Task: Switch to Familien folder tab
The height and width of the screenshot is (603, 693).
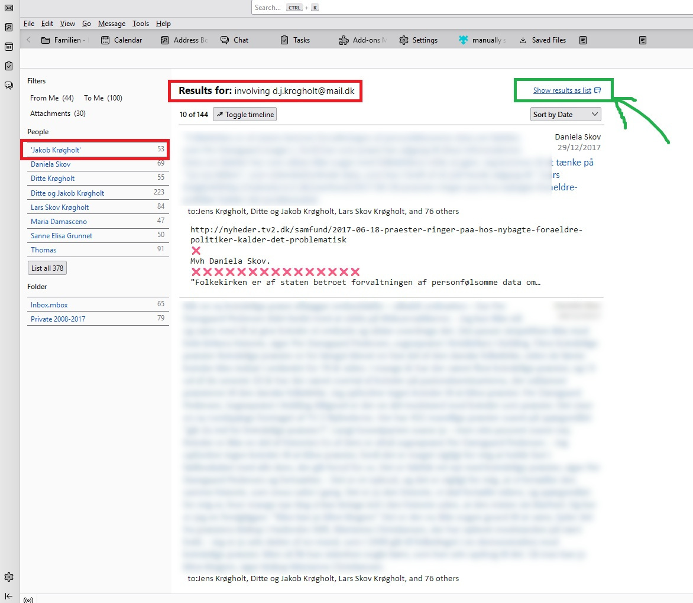Action: coord(65,40)
